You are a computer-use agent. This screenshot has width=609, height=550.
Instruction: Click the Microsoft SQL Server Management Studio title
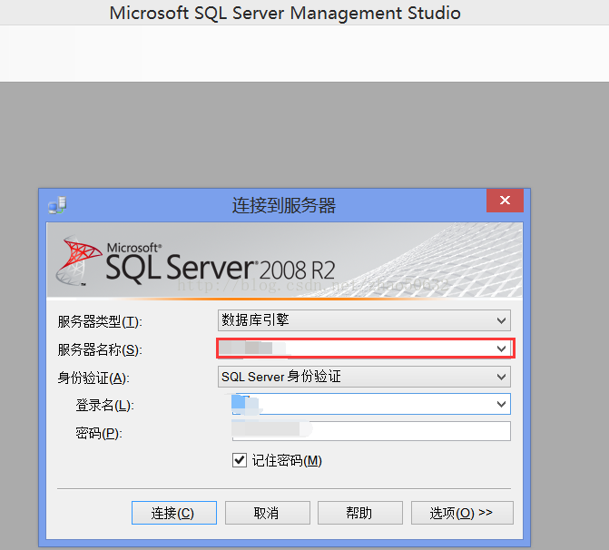285,13
